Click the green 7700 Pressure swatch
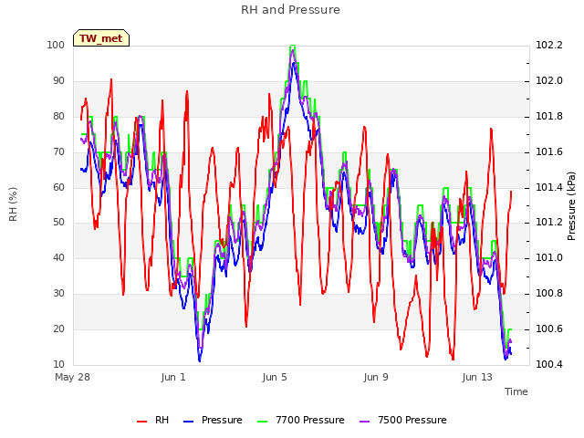The width and height of the screenshot is (584, 438). coord(263,422)
